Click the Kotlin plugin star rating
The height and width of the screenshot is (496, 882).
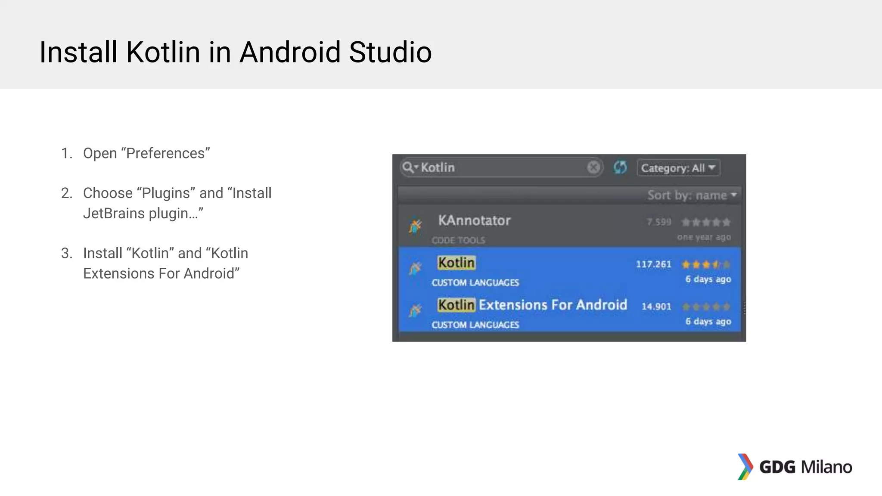(706, 264)
